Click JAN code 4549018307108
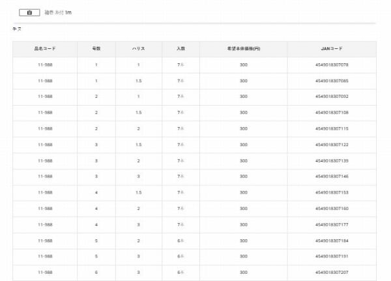391x281 pixels. coord(332,113)
